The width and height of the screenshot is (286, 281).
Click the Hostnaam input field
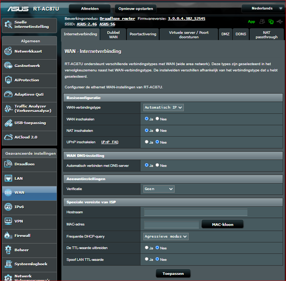(195, 212)
